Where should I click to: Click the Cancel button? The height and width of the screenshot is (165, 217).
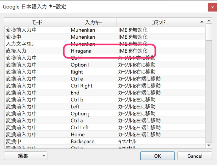(195, 156)
